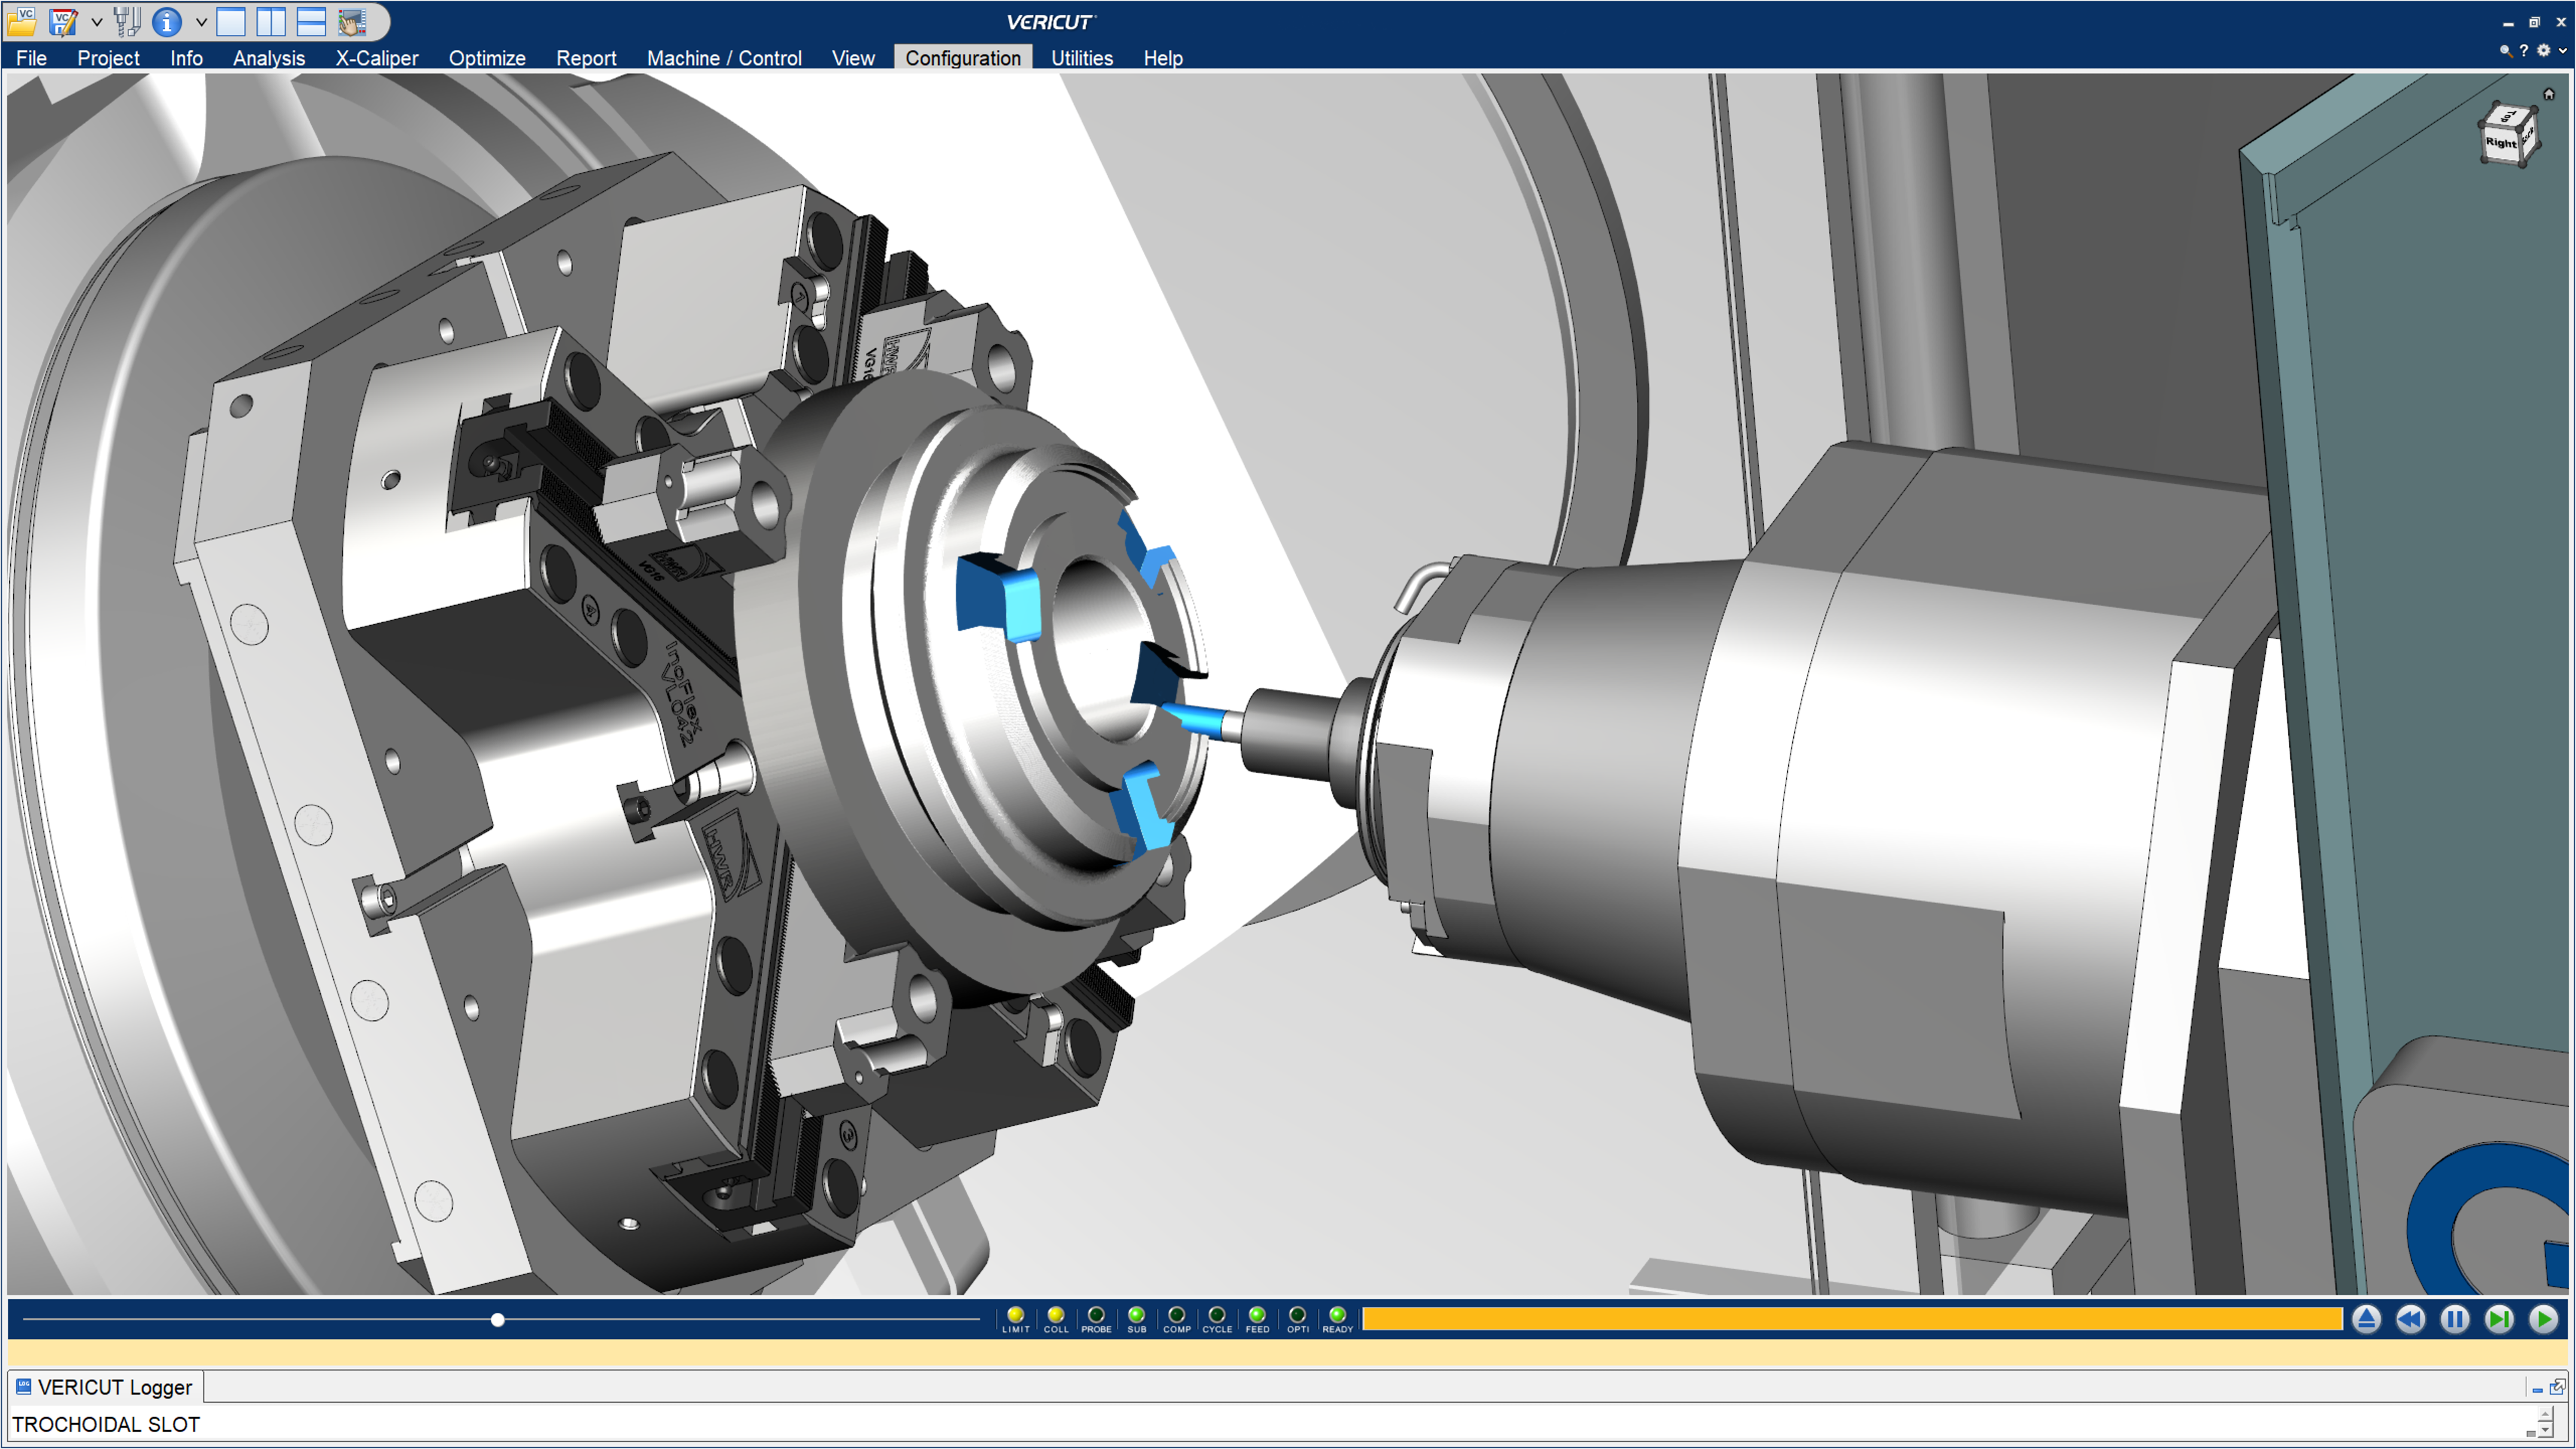2576x1449 pixels.
Task: Expand the chevron next to settings gear
Action: 2563,51
